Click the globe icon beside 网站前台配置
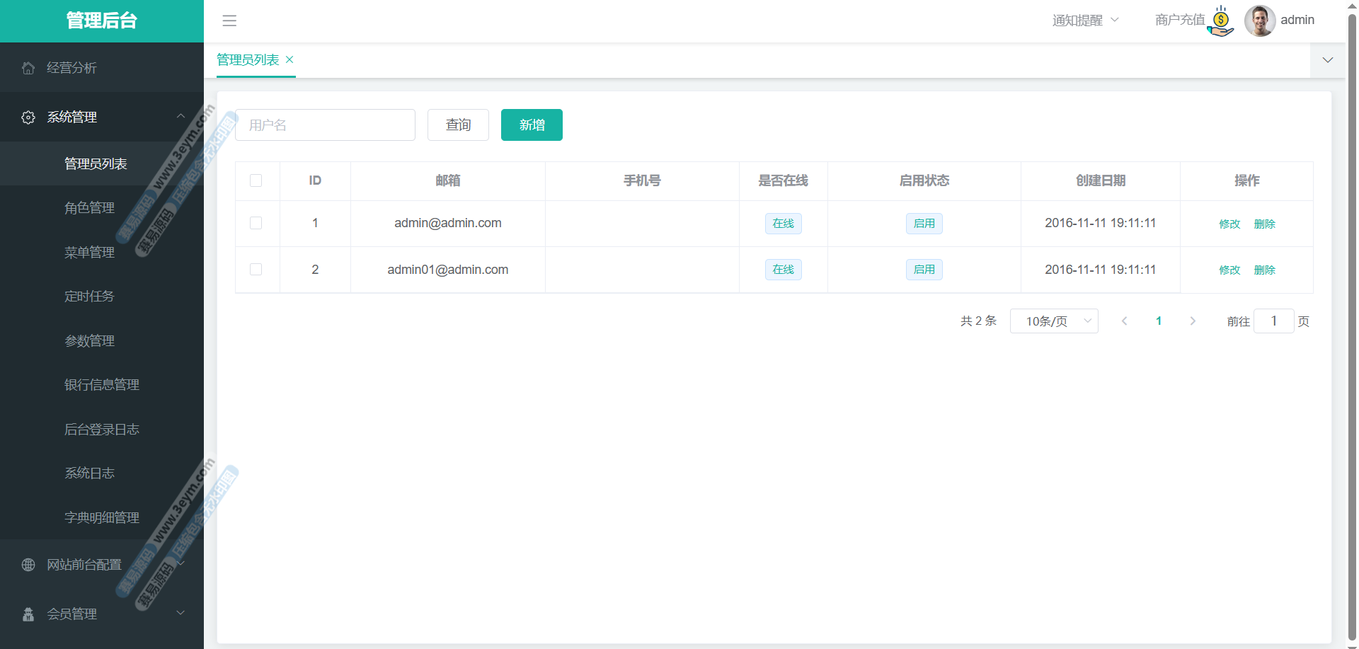1359x649 pixels. click(x=28, y=565)
